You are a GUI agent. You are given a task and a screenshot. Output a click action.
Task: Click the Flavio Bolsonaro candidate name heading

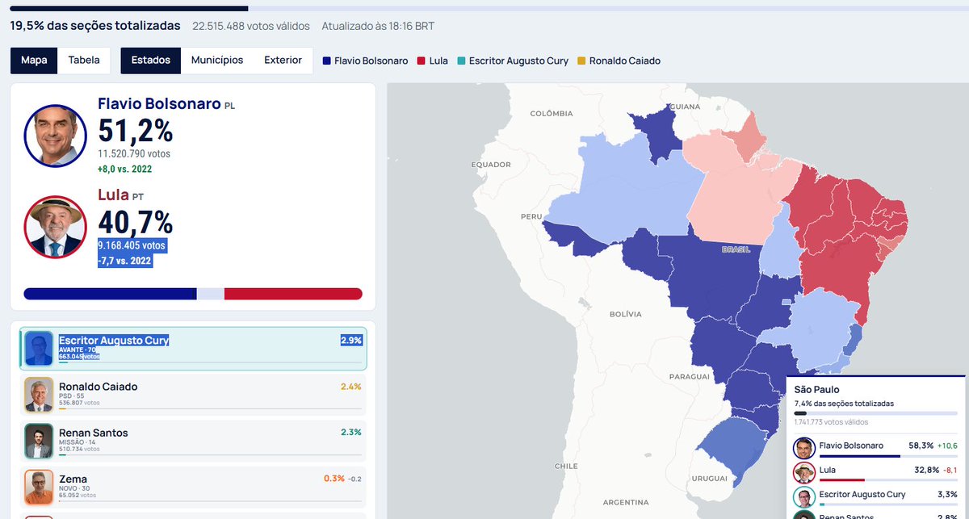pos(159,104)
